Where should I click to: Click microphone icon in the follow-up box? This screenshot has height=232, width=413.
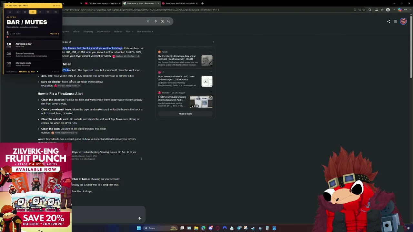[140, 218]
